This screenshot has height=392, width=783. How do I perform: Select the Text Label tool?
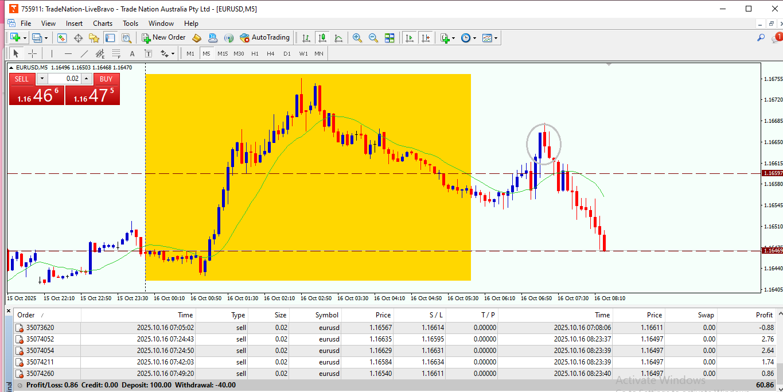tap(148, 53)
